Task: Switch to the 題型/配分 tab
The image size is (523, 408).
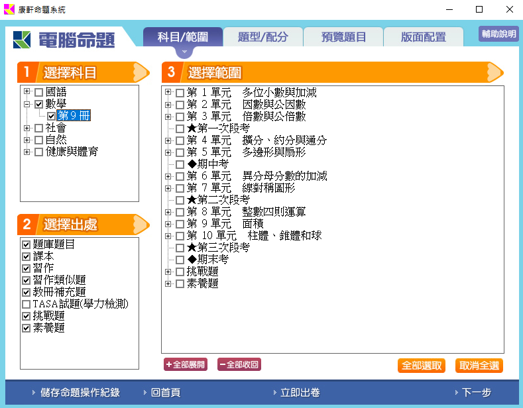Action: pyautogui.click(x=262, y=37)
